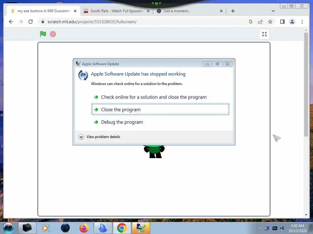
Task: Open the warning error taskbar item
Action: (141, 228)
